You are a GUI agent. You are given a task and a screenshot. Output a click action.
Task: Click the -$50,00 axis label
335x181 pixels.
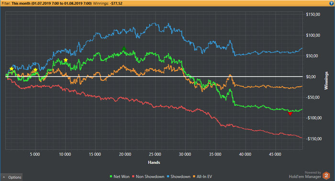pyautogui.click(x=313, y=97)
